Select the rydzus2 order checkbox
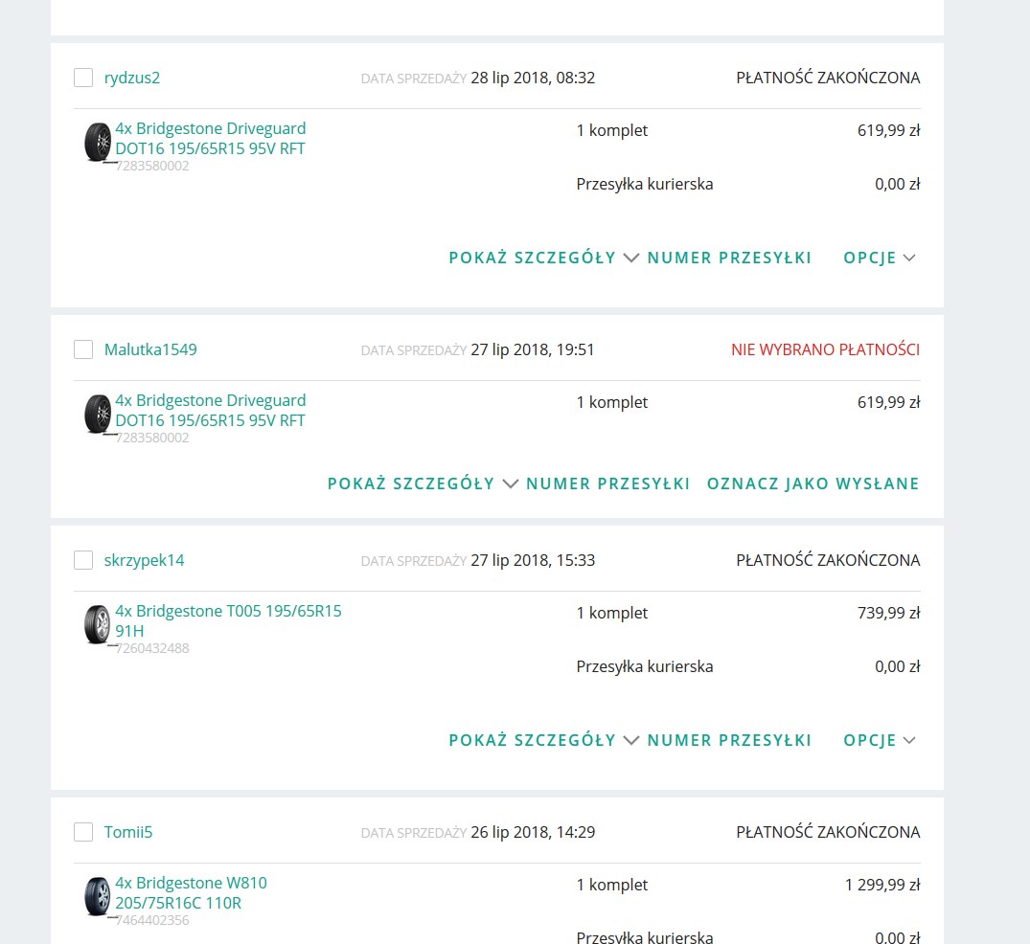The image size is (1030, 944). [83, 78]
